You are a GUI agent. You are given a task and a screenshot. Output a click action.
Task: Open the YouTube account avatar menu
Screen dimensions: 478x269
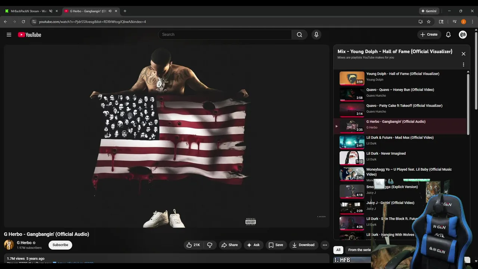(463, 35)
